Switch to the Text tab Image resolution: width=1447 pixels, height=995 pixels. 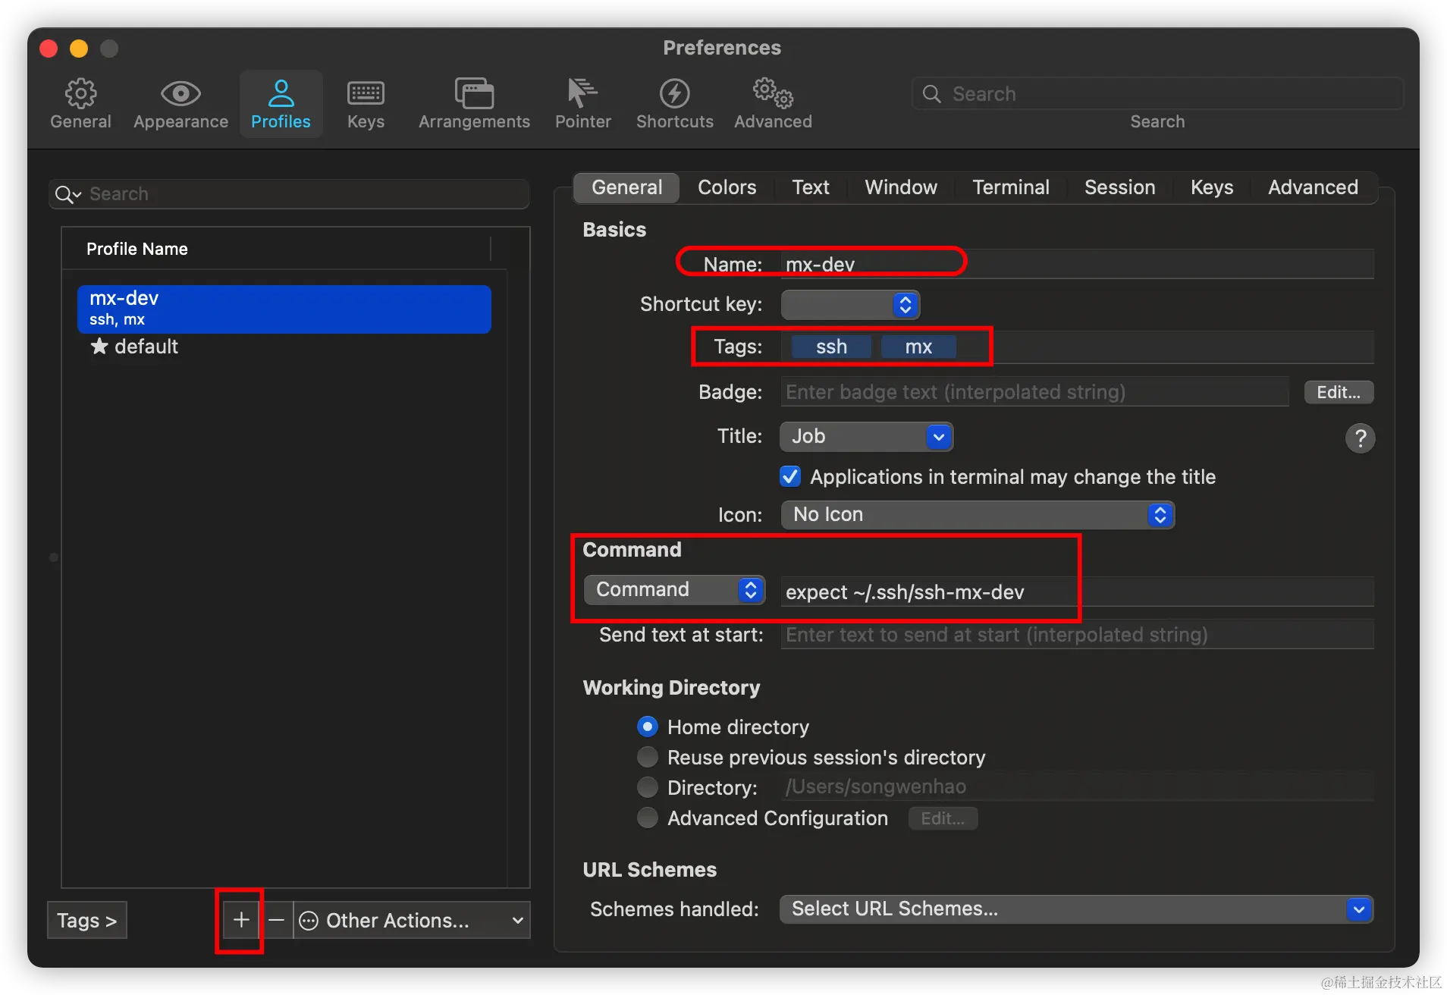pyautogui.click(x=810, y=187)
